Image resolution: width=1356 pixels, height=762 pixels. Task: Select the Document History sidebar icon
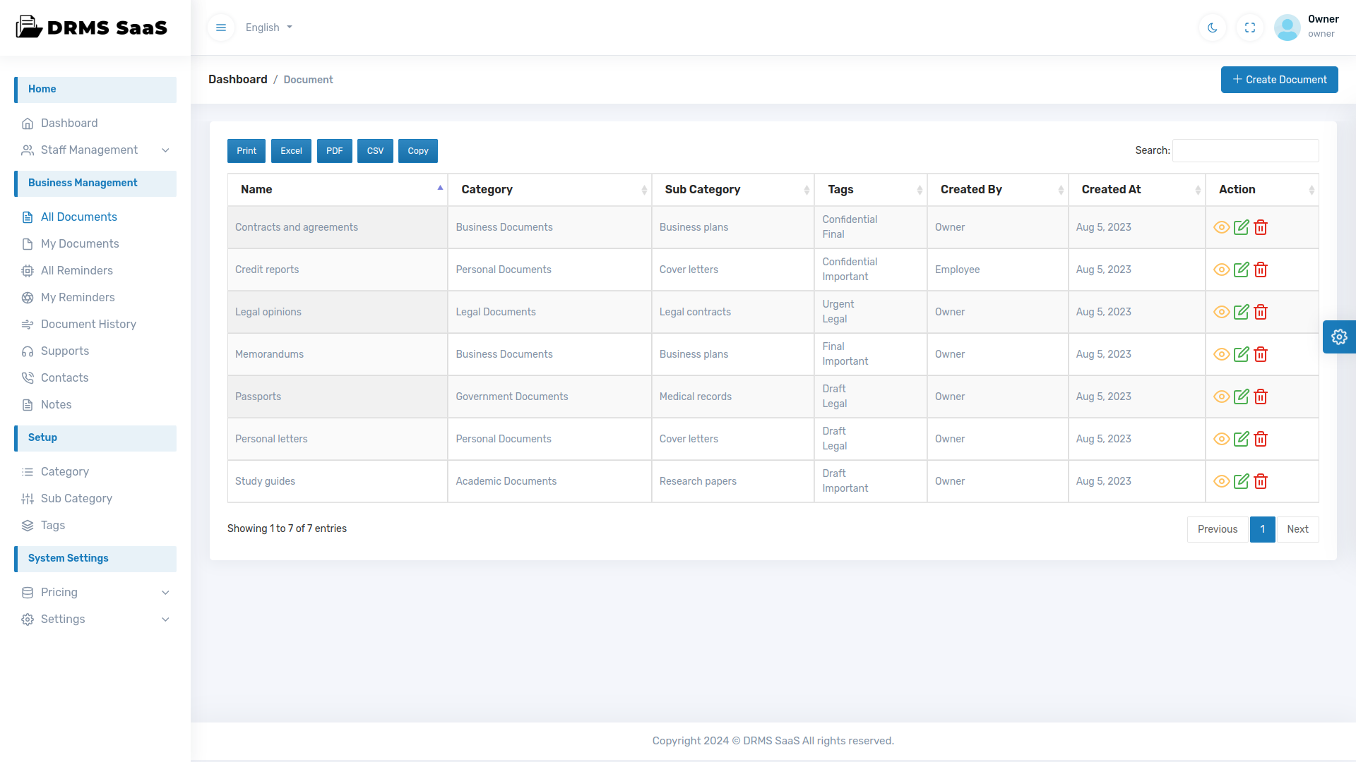(x=28, y=324)
